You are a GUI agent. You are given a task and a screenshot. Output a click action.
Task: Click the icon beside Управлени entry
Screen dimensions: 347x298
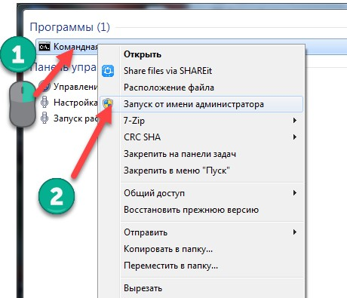45,87
